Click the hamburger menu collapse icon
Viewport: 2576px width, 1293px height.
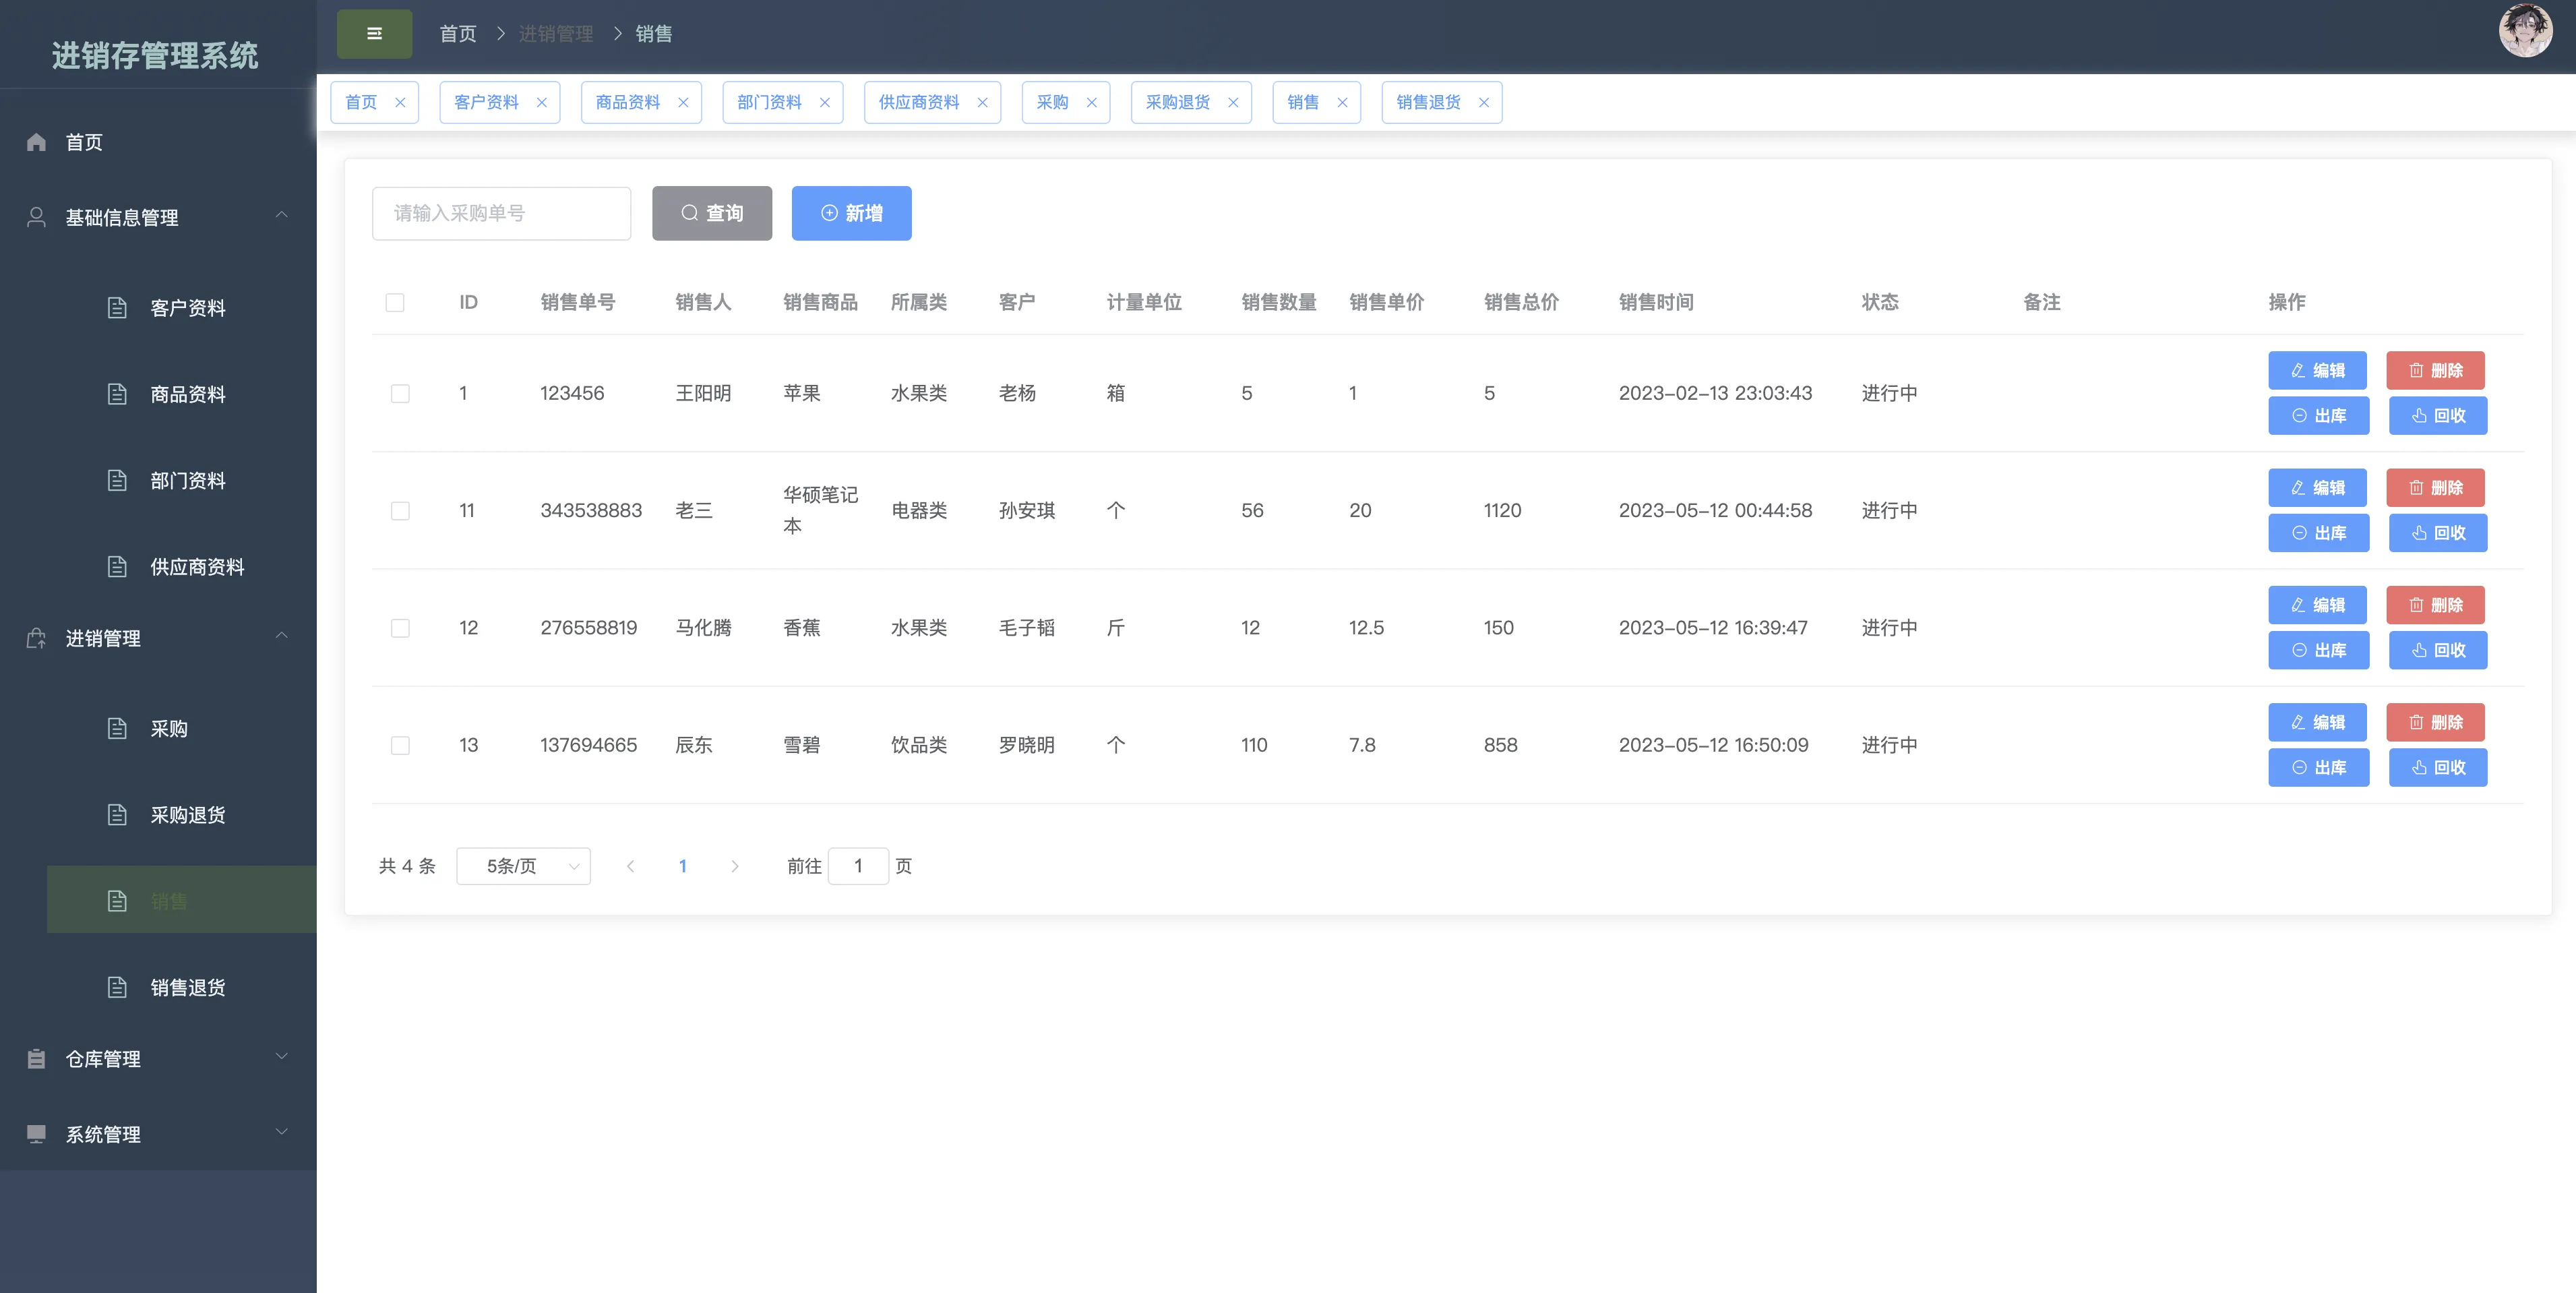click(374, 34)
